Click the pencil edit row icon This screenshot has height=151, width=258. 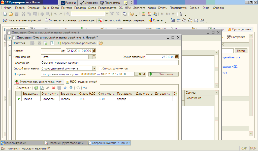pyautogui.click(x=48, y=88)
